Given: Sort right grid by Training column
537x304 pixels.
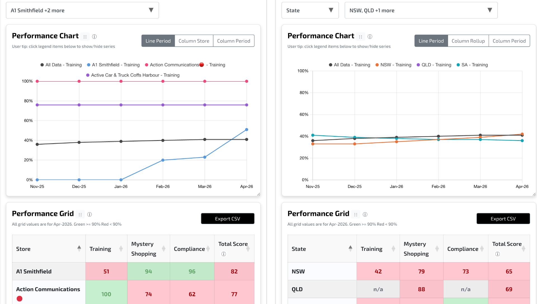Looking at the screenshot, I should 393,249.
